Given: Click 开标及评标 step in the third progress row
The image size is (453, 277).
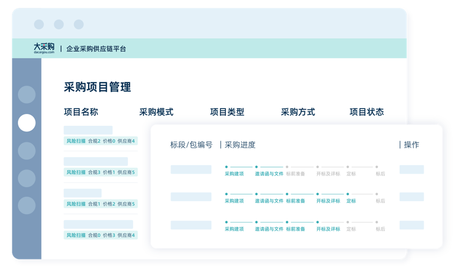Looking at the screenshot, I should [x=328, y=229].
